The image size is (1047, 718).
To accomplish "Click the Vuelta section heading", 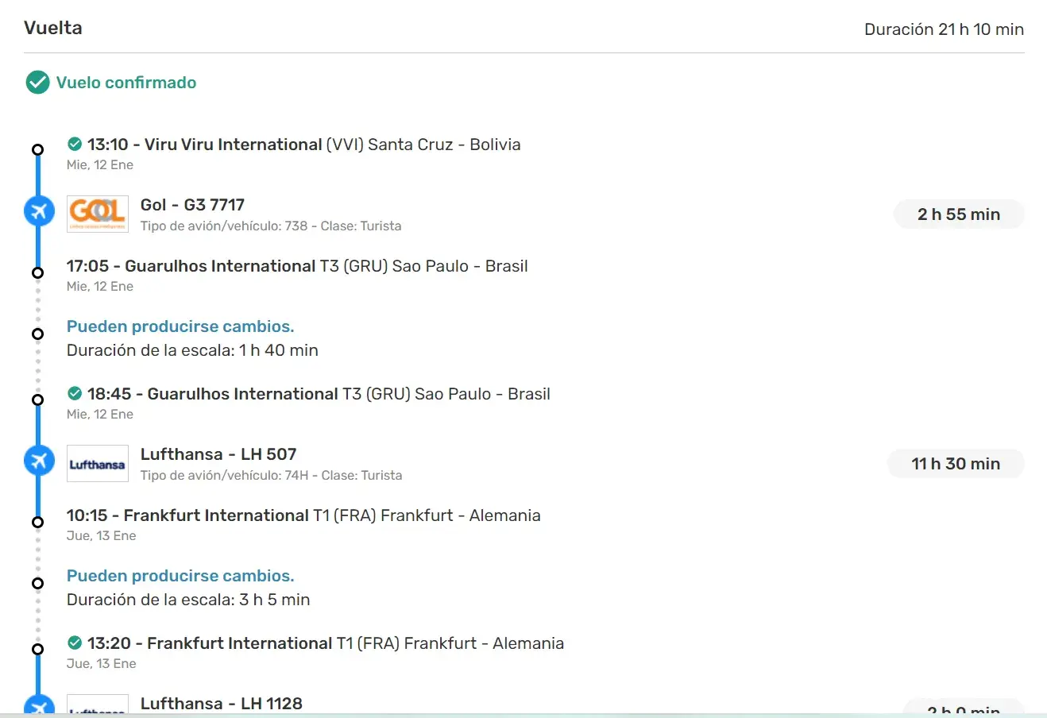I will pos(53,28).
